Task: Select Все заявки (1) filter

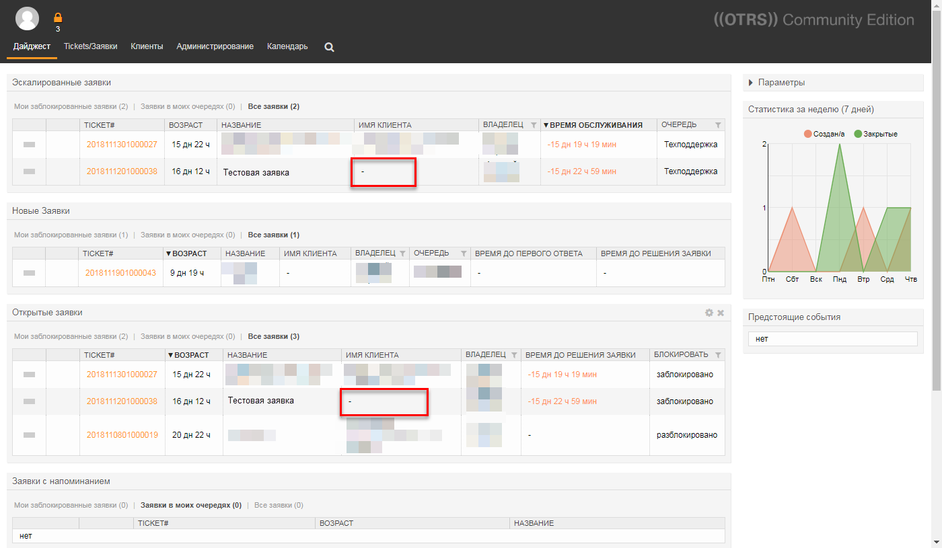Action: 274,235
